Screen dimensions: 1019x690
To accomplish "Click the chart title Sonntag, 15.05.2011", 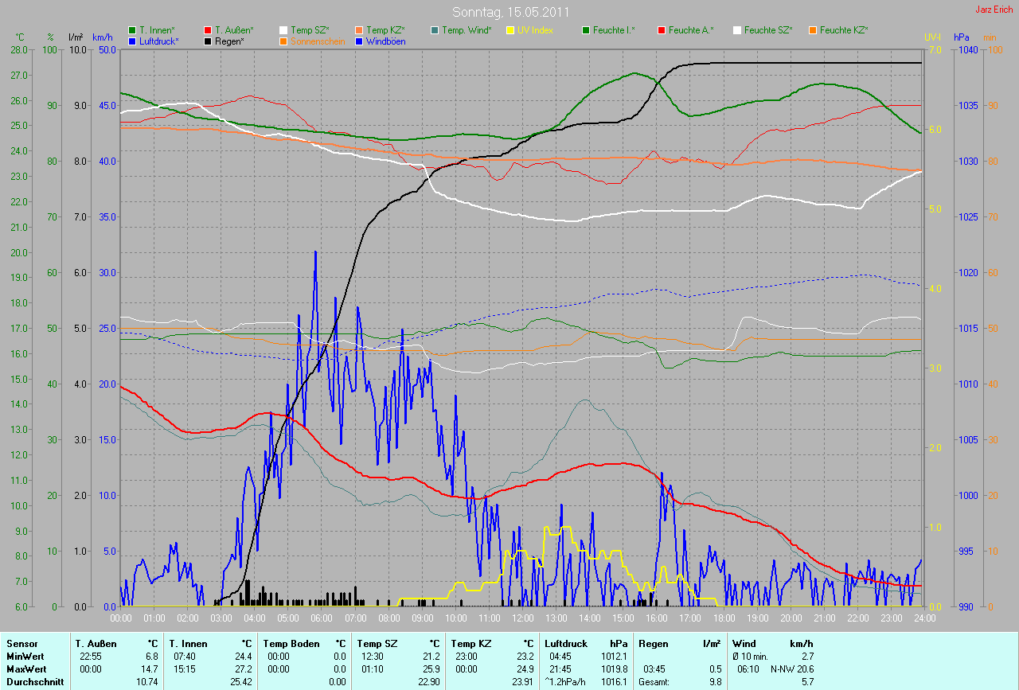I will (509, 13).
